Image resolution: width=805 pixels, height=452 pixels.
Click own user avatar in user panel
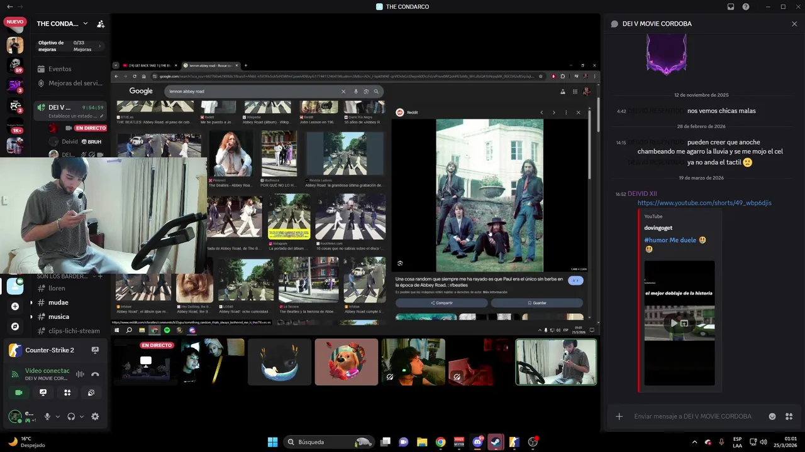click(14, 416)
